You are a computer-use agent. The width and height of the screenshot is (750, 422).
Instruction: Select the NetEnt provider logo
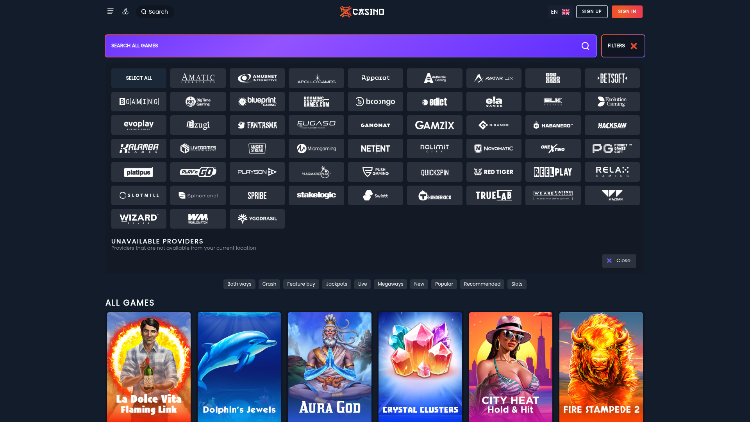pos(375,148)
